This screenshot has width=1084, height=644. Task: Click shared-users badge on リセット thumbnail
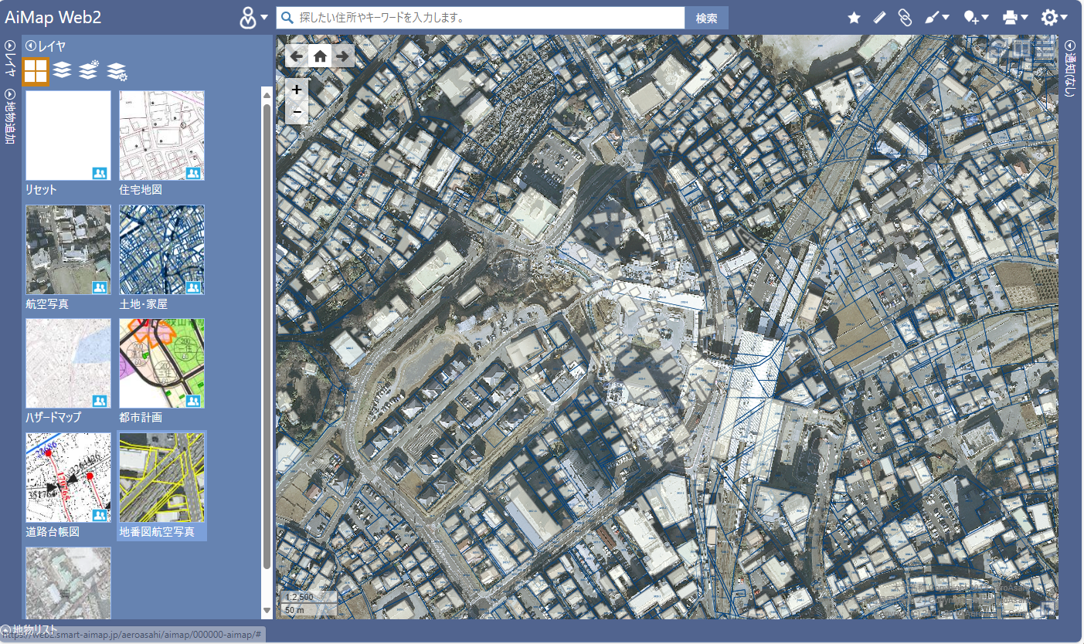coord(100,173)
